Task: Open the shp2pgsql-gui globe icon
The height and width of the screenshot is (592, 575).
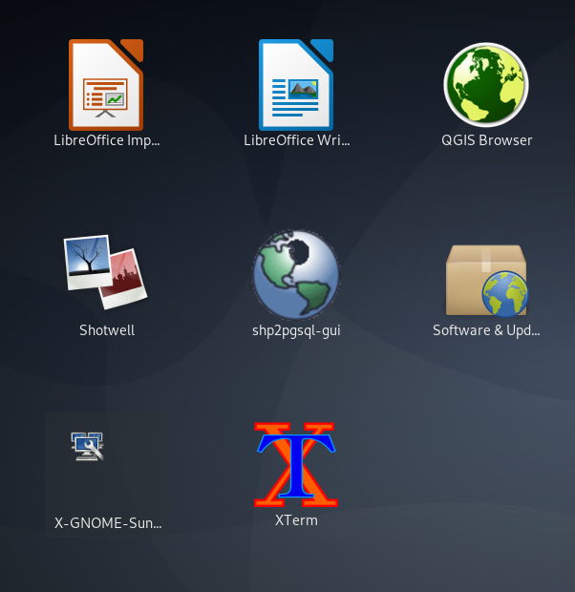Action: pyautogui.click(x=296, y=274)
